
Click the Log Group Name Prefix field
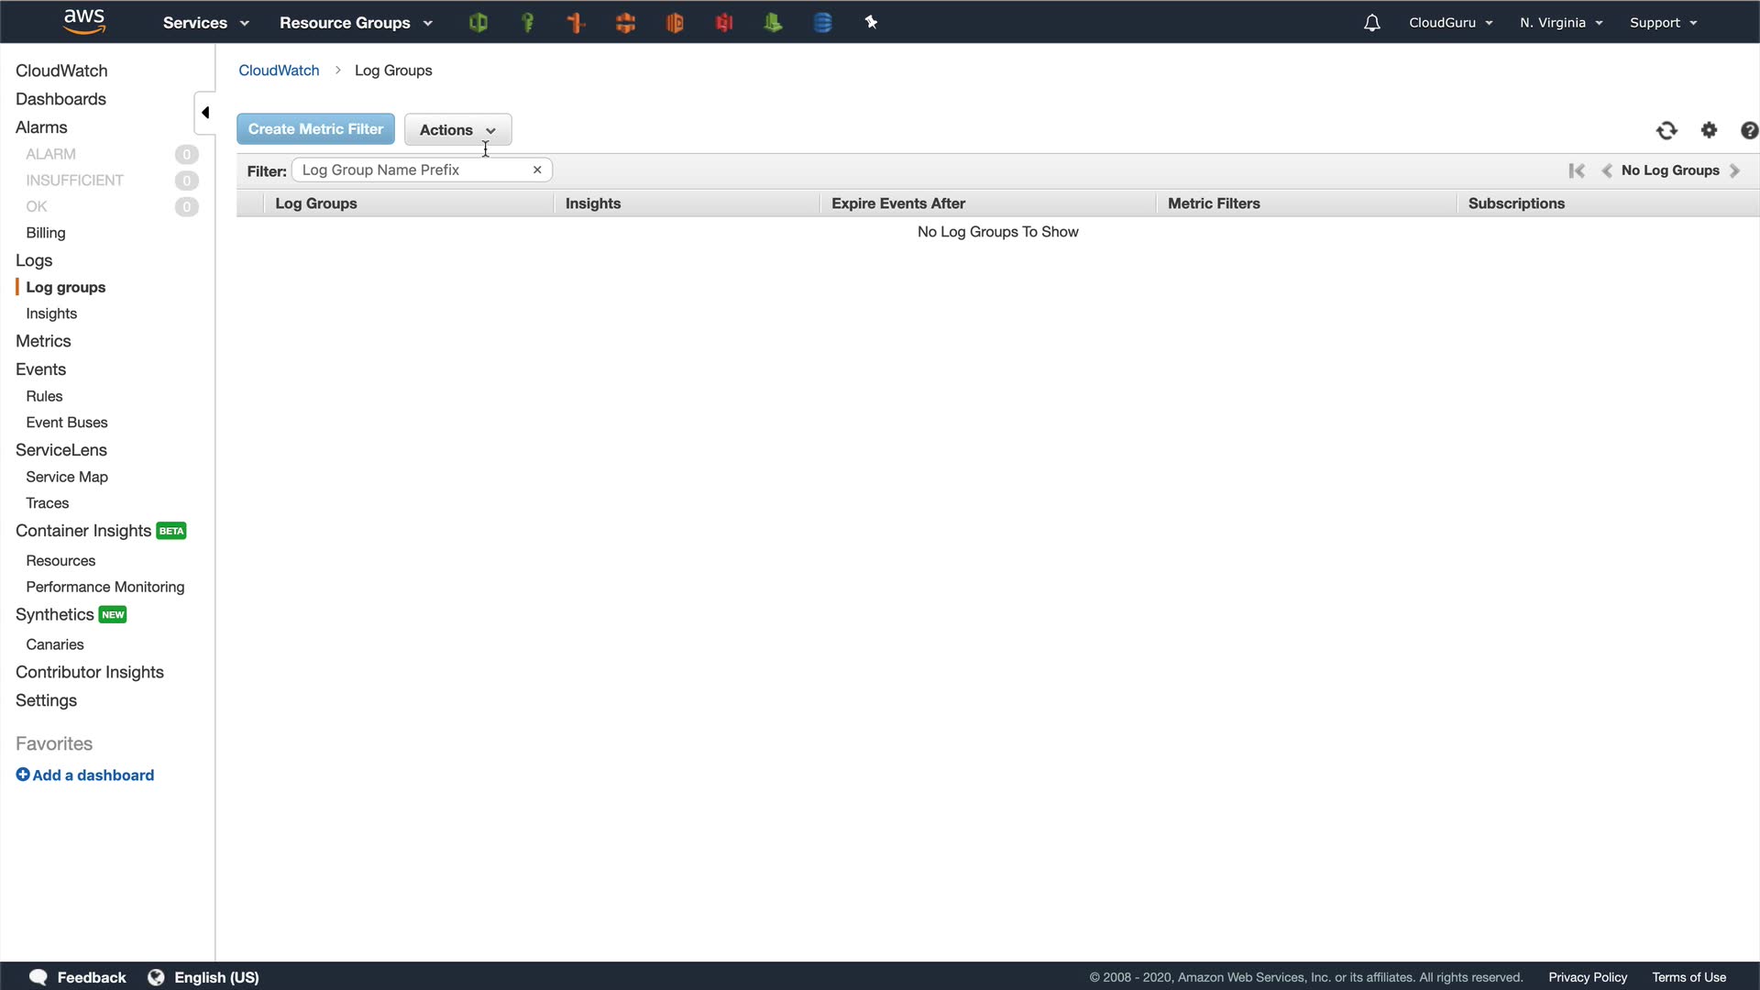point(412,170)
